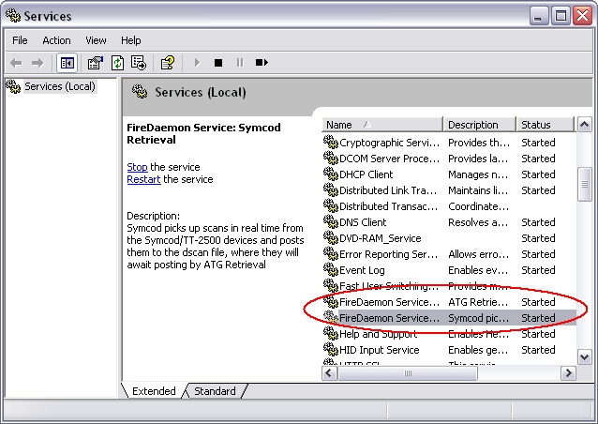Viewport: 598px width, 424px height.
Task: Click the Start Service play icon
Action: pos(197,63)
